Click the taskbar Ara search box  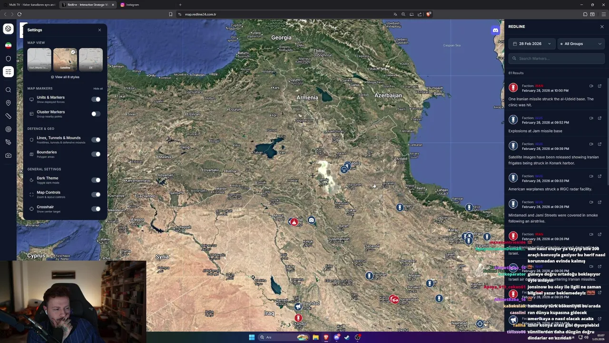[x=284, y=337]
